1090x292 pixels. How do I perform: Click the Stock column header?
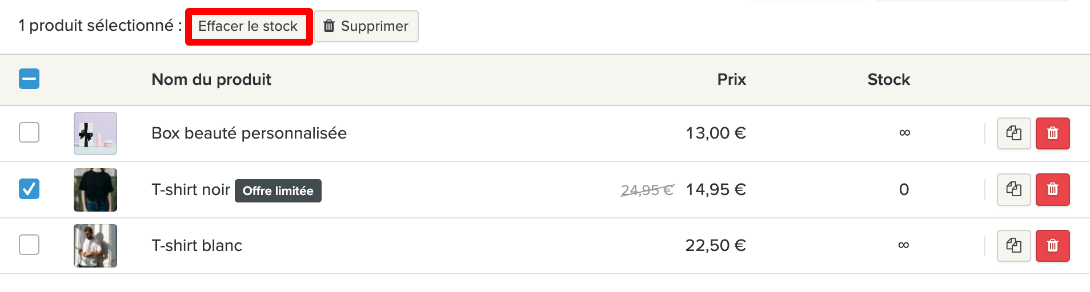click(888, 80)
